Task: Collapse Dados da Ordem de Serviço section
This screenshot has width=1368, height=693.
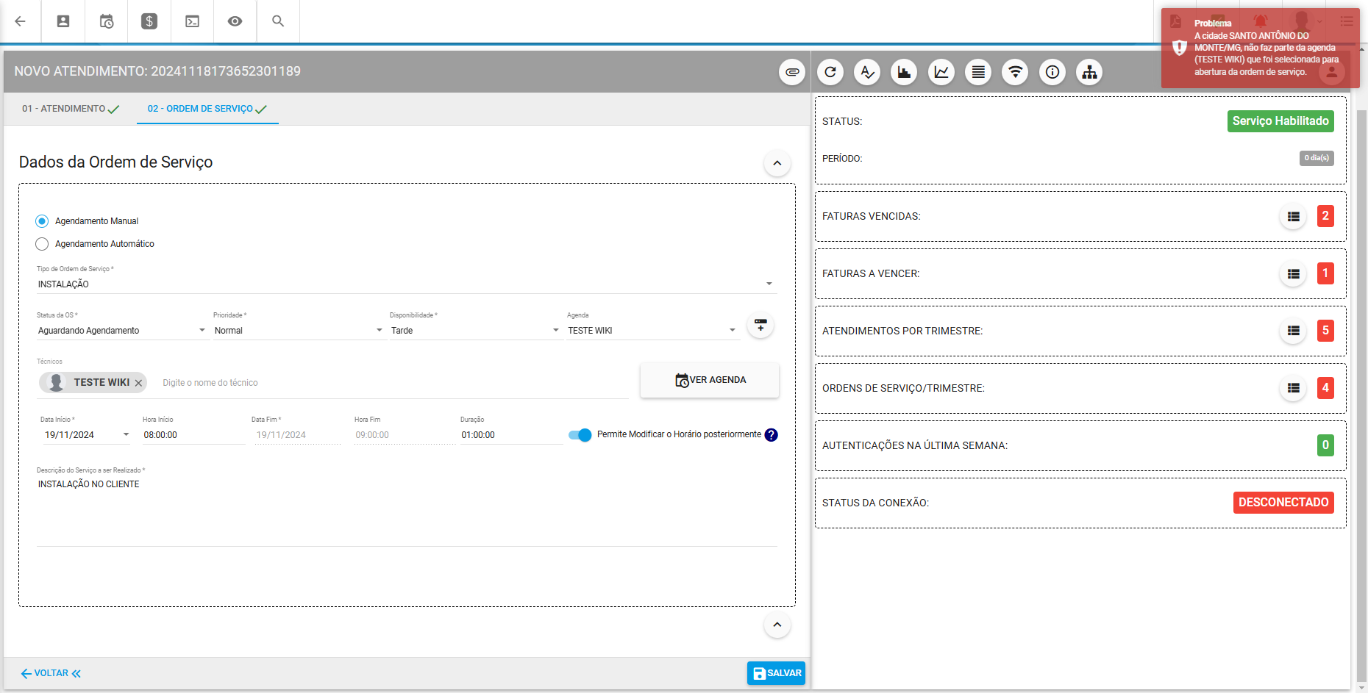Action: point(777,163)
